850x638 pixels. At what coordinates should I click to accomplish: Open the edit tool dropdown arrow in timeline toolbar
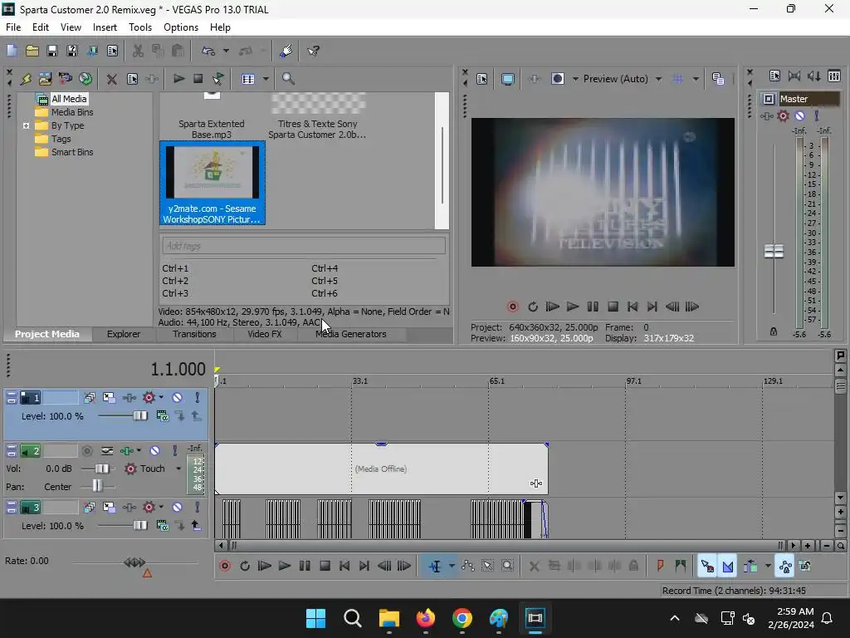tap(452, 567)
